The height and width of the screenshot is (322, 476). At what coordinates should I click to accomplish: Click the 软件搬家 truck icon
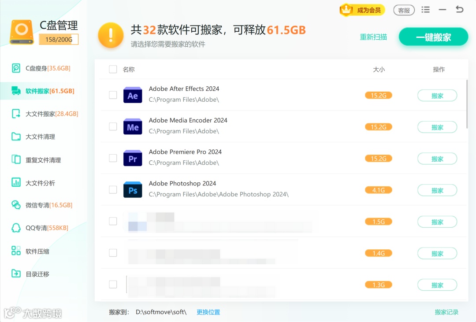[x=16, y=91]
